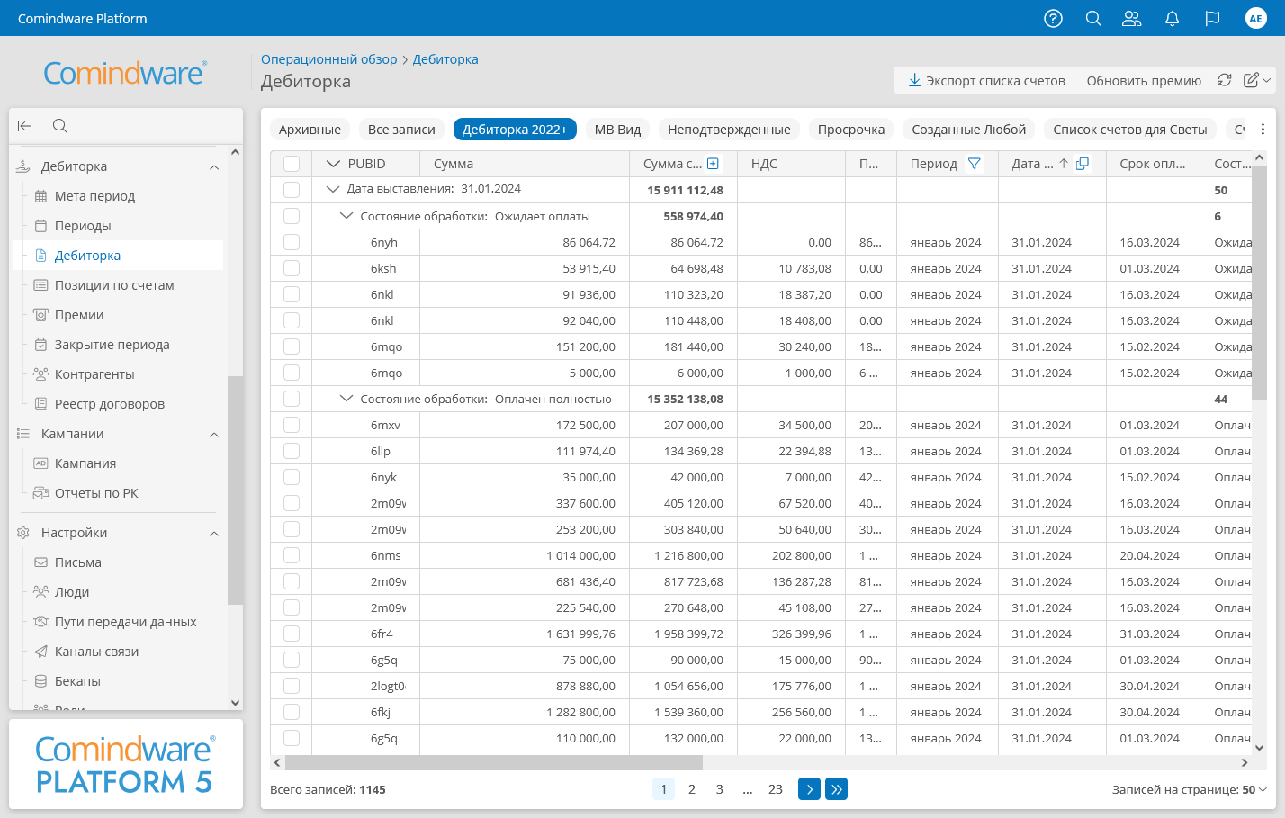1285x818 pixels.
Task: Open the users group icon in top bar
Action: [1132, 18]
